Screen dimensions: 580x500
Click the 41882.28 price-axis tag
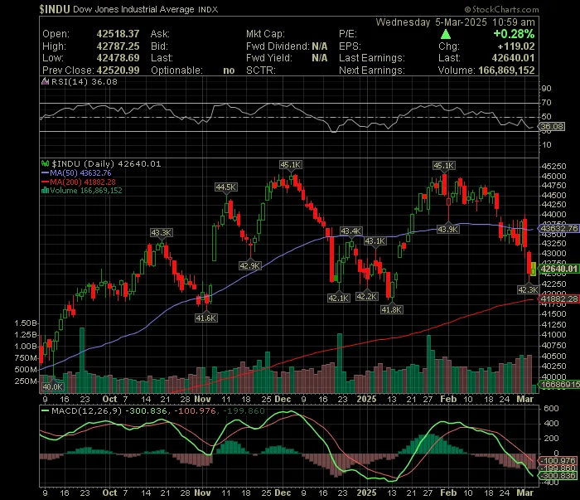pos(558,299)
